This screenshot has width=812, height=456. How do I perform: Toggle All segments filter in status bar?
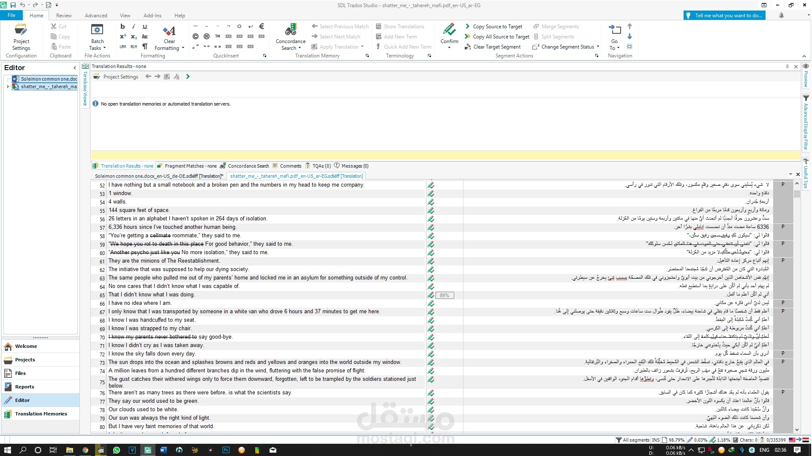pyautogui.click(x=632, y=440)
